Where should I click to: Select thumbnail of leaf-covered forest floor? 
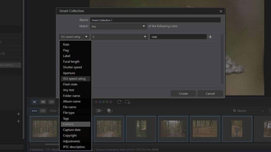pos(205,129)
